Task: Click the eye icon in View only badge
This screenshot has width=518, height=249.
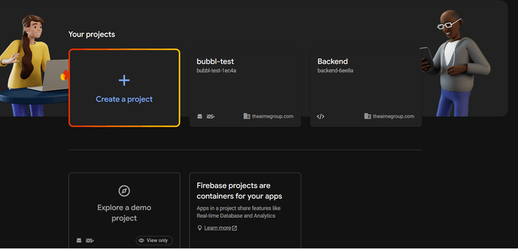Action: pyautogui.click(x=142, y=240)
